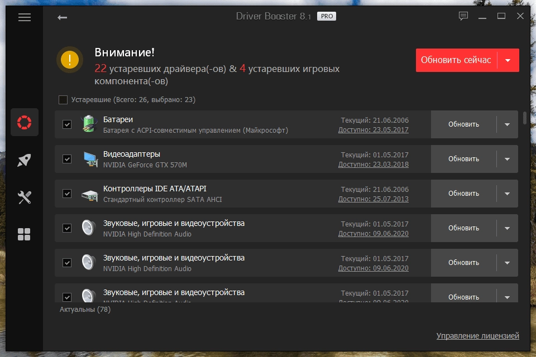This screenshot has width=536, height=357.
Task: Open dropdown arrow for Батареи update
Action: [x=508, y=124]
